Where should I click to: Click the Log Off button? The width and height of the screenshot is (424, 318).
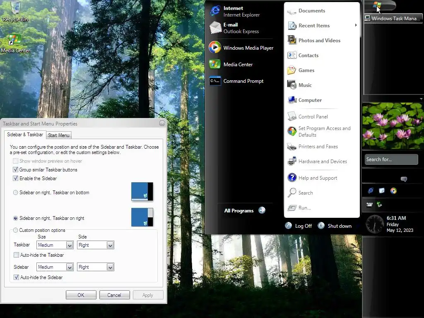[299, 226]
